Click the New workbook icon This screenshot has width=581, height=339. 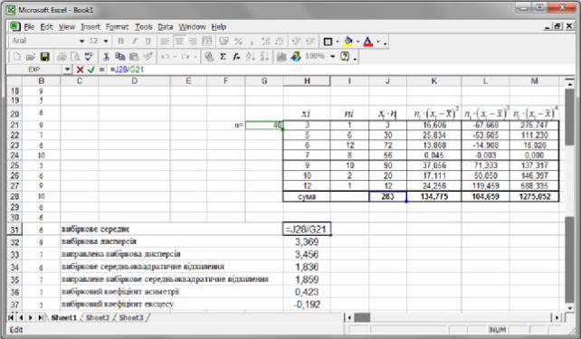16,57
